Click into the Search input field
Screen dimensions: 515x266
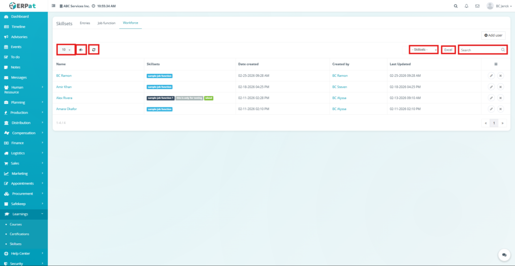(x=480, y=50)
